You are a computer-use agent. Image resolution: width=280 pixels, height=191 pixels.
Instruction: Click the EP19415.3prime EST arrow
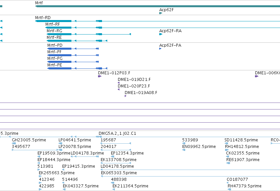pos(63,170)
